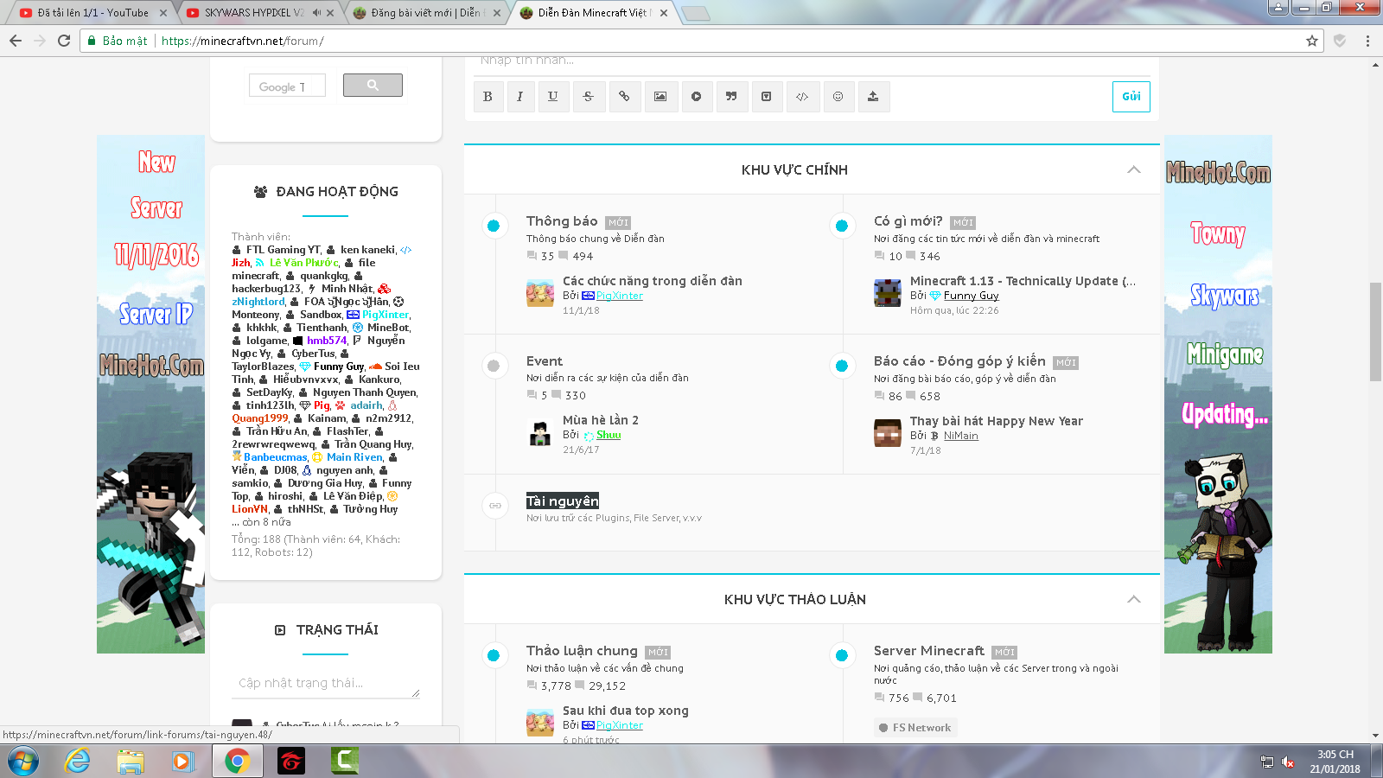Open member FTL Gaming YT's profile
Image resolution: width=1383 pixels, height=778 pixels.
[x=283, y=250]
